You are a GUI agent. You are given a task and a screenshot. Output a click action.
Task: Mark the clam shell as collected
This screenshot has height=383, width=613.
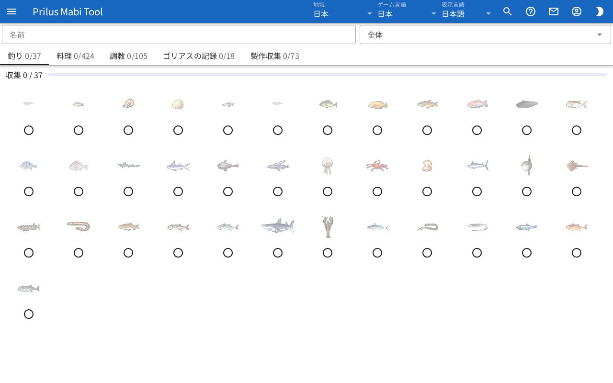(x=178, y=130)
